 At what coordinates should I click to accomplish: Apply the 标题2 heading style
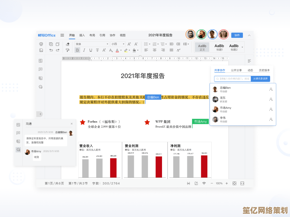tap(234, 47)
